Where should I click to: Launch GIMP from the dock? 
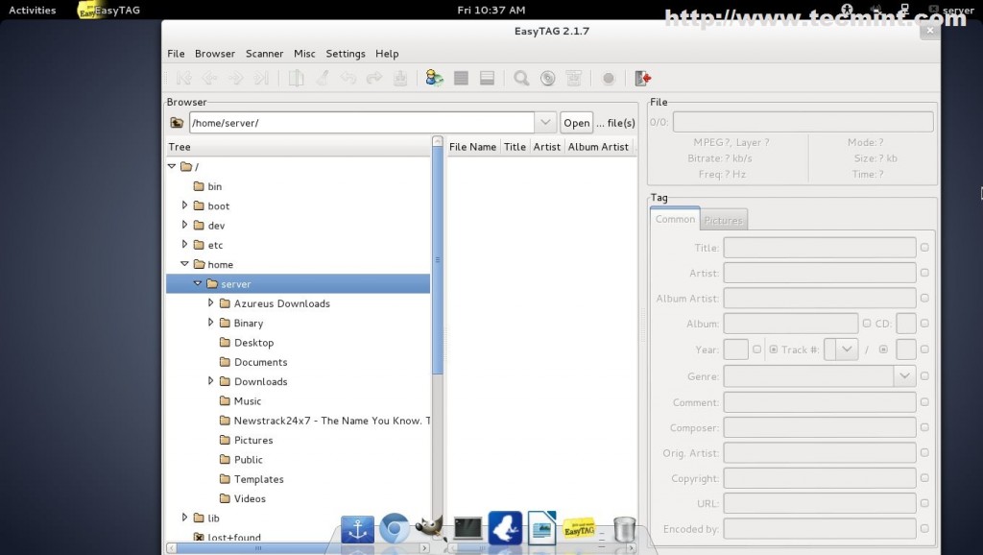click(x=428, y=528)
